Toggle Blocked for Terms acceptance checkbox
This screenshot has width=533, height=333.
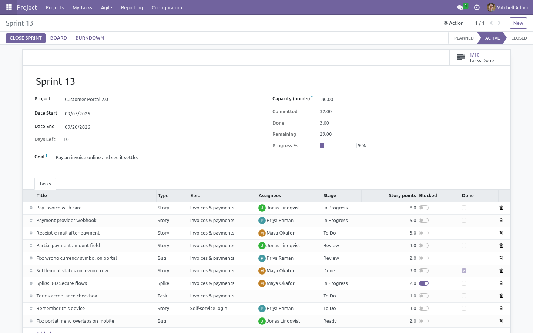tap(424, 296)
